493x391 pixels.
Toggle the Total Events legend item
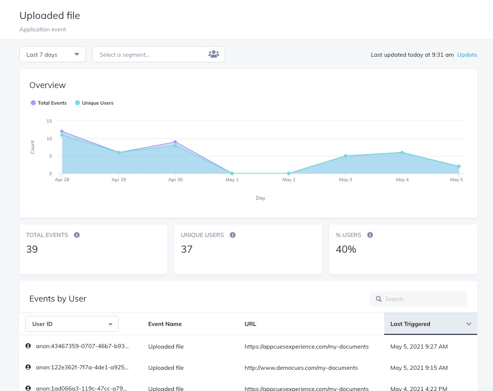(x=48, y=103)
